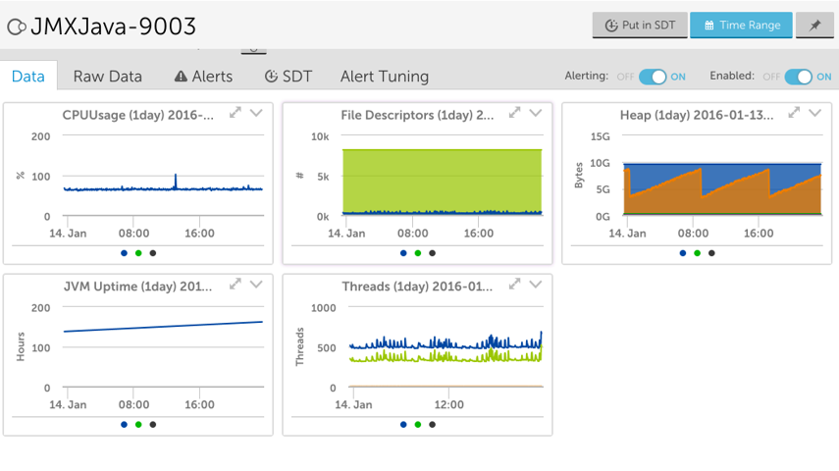Screen dimensions: 839x471
Task: Click the JVM Uptime (1day) graph title
Action: (x=138, y=287)
